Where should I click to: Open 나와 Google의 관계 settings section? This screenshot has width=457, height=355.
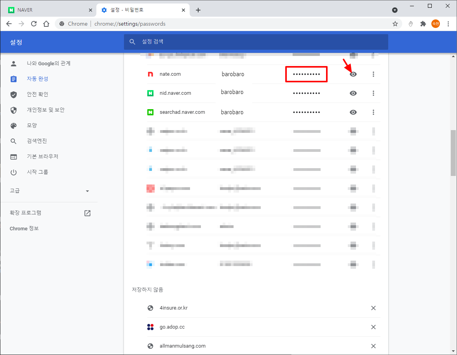point(49,63)
